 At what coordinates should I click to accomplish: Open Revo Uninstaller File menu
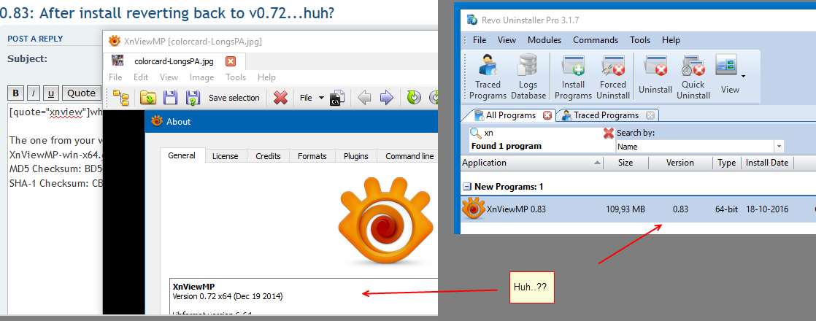click(480, 40)
